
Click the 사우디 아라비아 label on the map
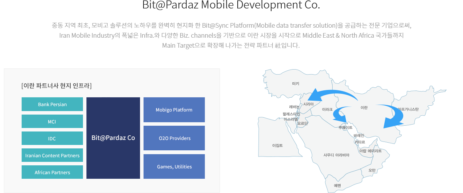pyautogui.click(x=336, y=155)
